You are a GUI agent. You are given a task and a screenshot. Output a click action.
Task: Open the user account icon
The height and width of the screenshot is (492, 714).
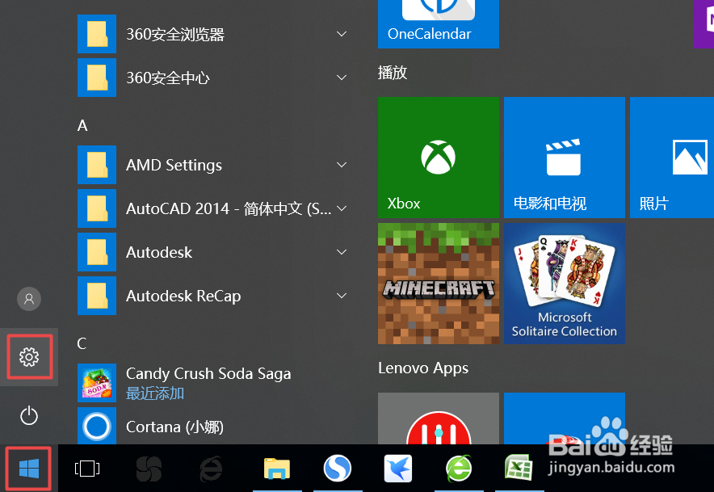(x=29, y=299)
